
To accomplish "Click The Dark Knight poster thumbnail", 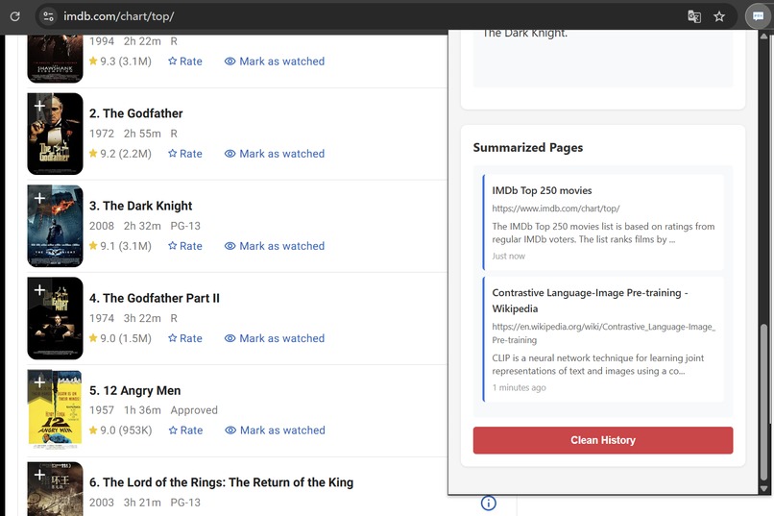I will [x=55, y=226].
